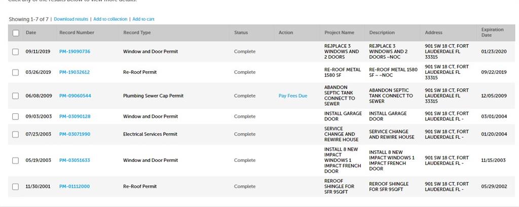Sort by Expiration Date column header
The height and width of the screenshot is (207, 519).
click(492, 32)
